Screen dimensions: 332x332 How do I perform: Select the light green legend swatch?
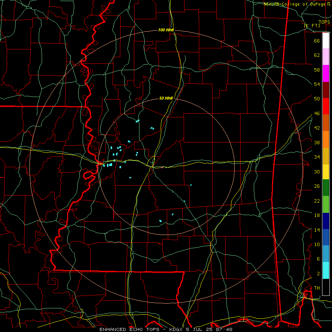[x=326, y=204]
